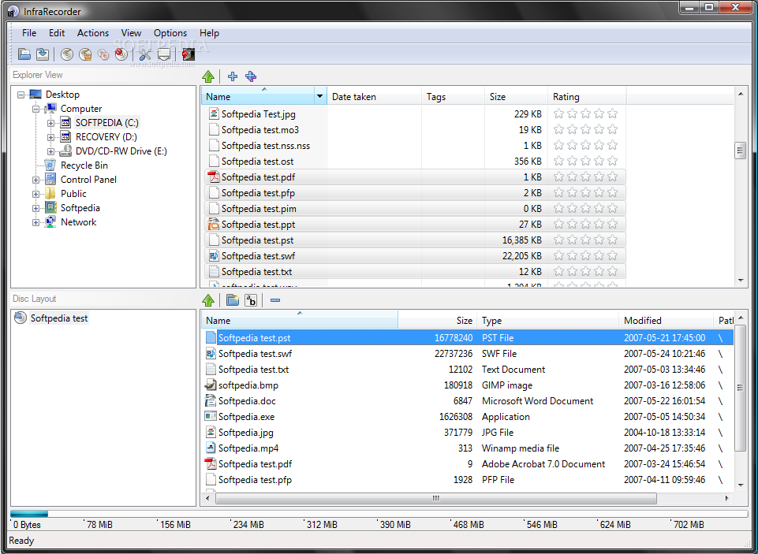Go up one folder in Explorer View
Image resolution: width=758 pixels, height=554 pixels.
click(208, 76)
